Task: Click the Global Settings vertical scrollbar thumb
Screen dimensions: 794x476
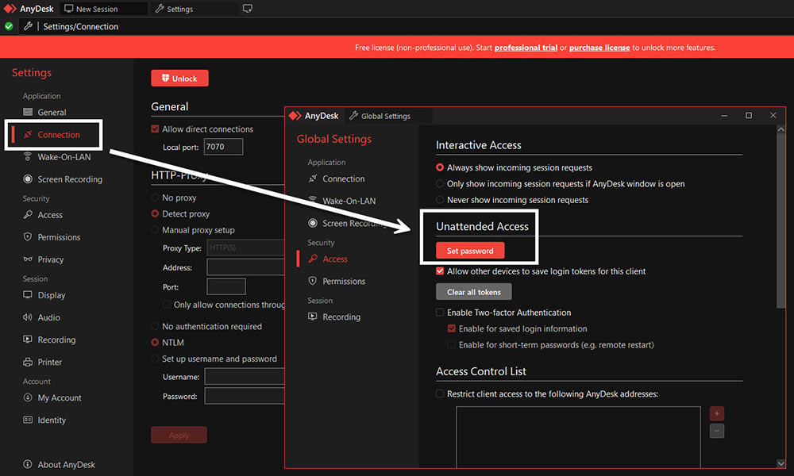Action: point(781,220)
